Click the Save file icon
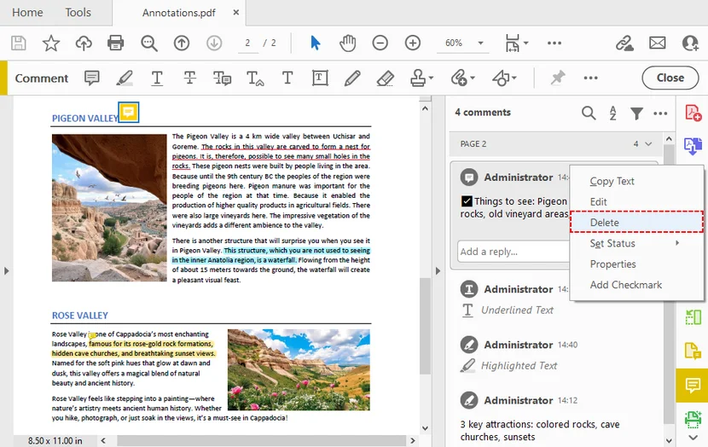708x447 pixels. [x=19, y=44]
